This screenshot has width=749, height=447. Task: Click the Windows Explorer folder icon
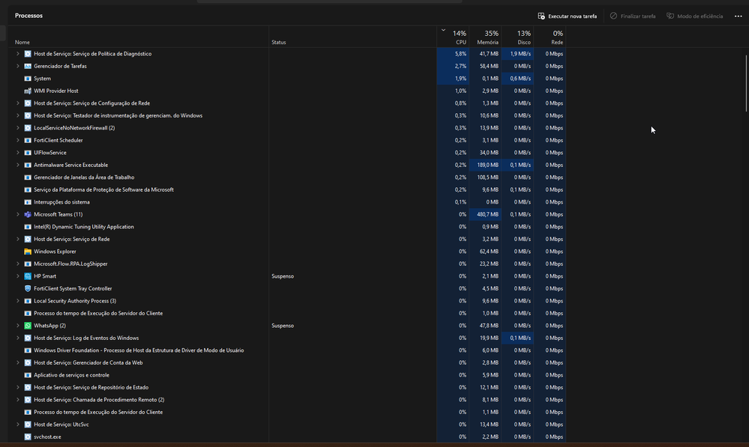[x=28, y=252]
